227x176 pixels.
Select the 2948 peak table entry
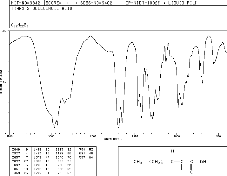tap(20, 150)
